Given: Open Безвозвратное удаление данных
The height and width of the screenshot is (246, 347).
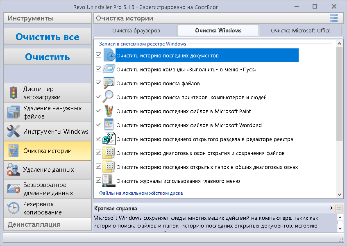Looking at the screenshot, I should click(48, 189).
